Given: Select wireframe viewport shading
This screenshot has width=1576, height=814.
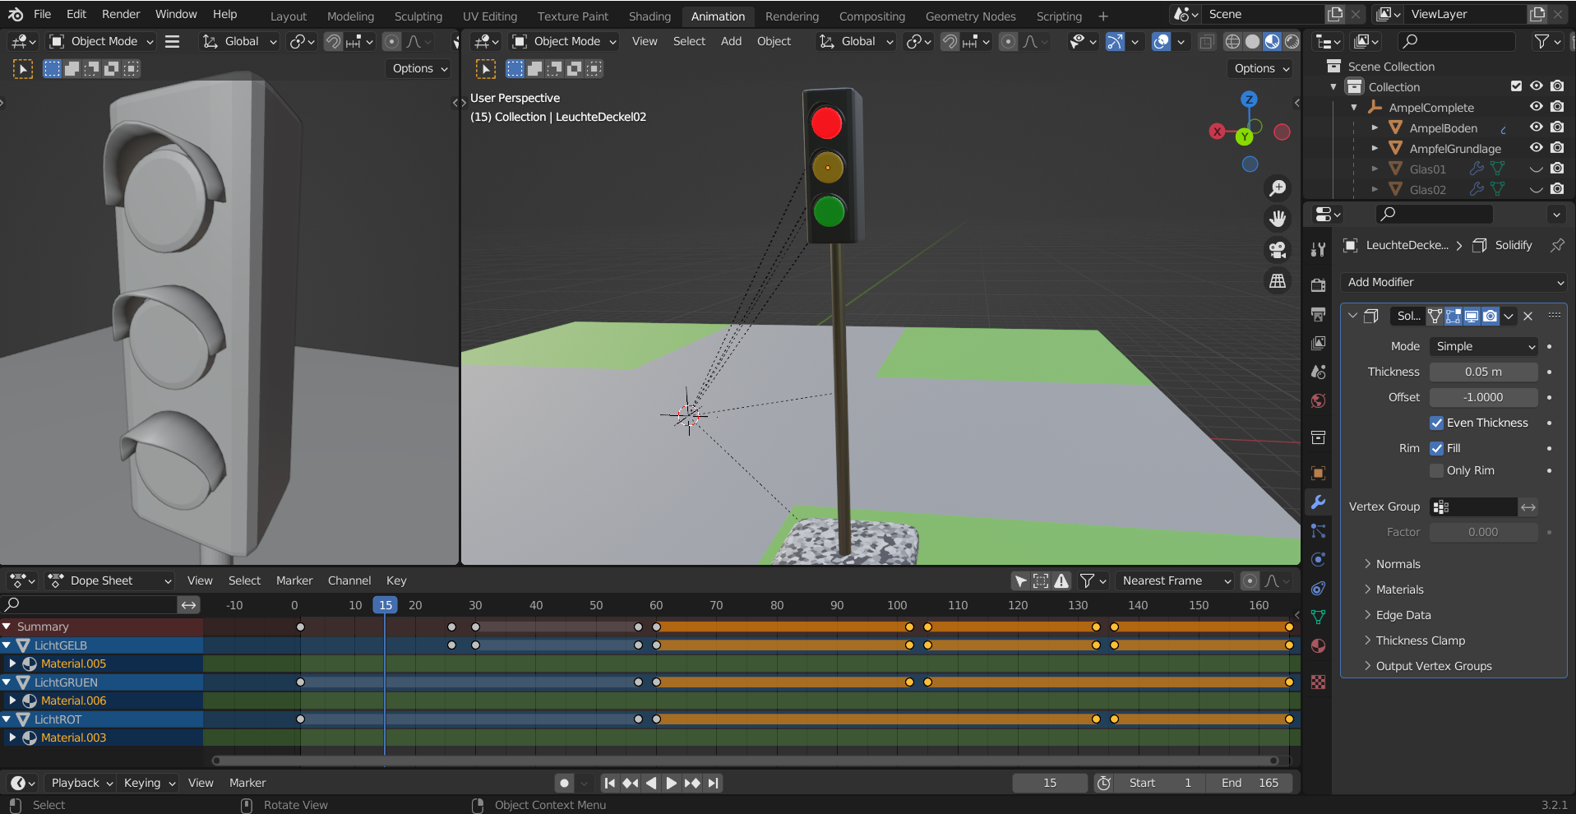Looking at the screenshot, I should coord(1232,42).
